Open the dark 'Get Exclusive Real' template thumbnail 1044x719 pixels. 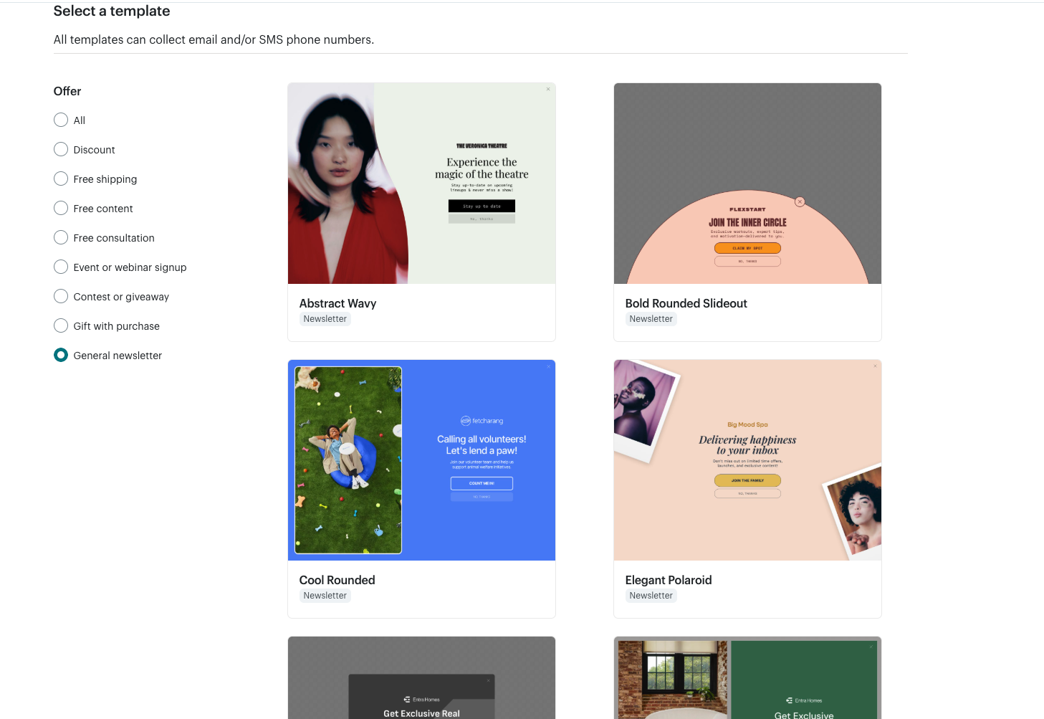[x=421, y=677]
